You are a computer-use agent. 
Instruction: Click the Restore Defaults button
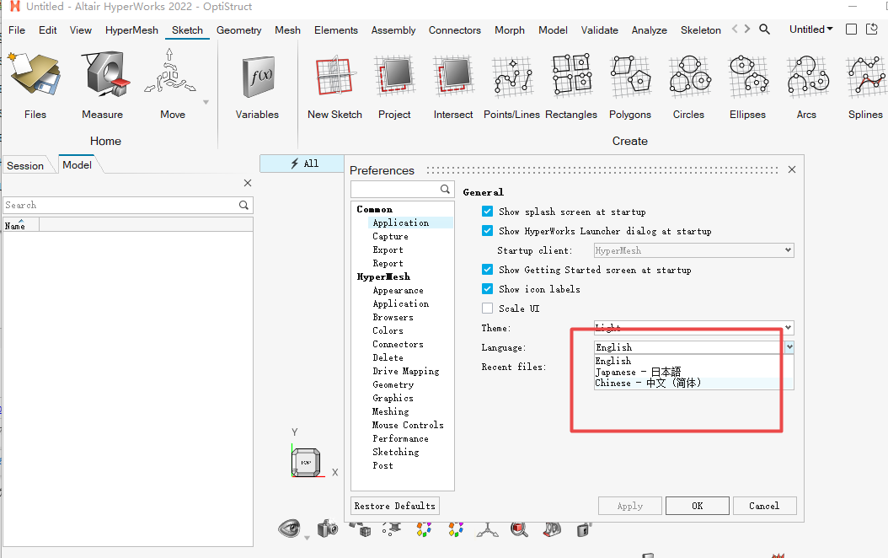(395, 506)
